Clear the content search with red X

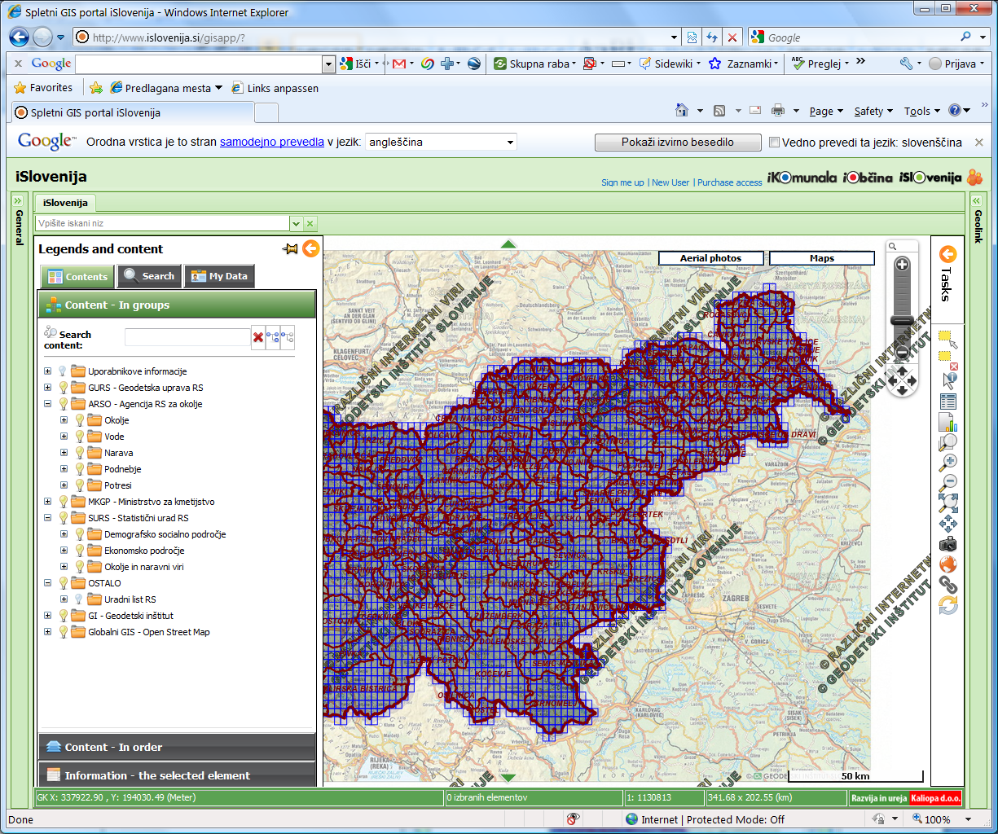(258, 337)
